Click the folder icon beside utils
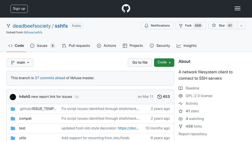 (13, 138)
